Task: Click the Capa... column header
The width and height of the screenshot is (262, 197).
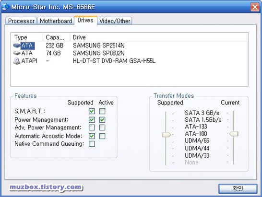Action: pyautogui.click(x=57, y=37)
